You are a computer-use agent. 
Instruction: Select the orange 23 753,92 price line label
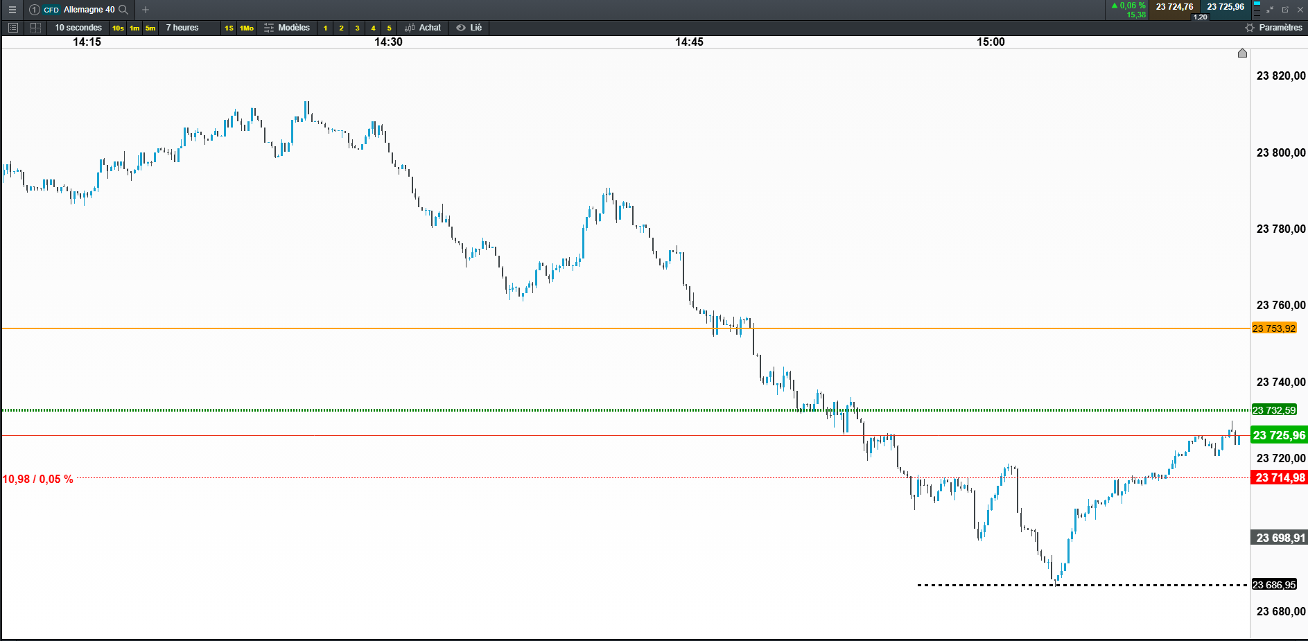tap(1274, 328)
